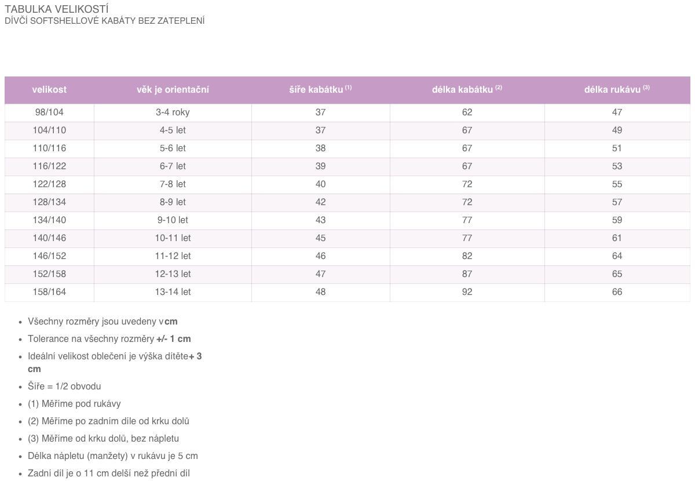Click width value '45' for 140/146
The height and width of the screenshot is (481, 695).
point(320,238)
